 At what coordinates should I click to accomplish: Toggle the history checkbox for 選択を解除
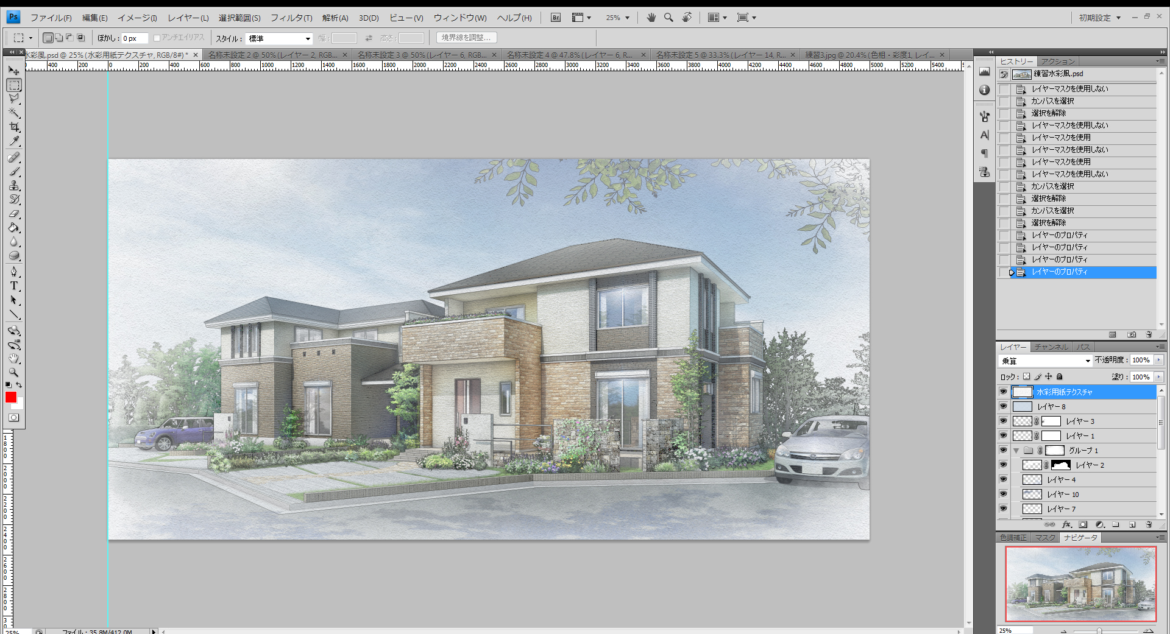(x=1004, y=113)
